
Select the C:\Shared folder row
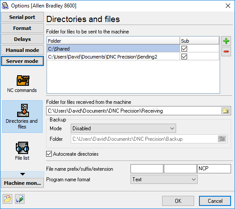click(x=113, y=49)
